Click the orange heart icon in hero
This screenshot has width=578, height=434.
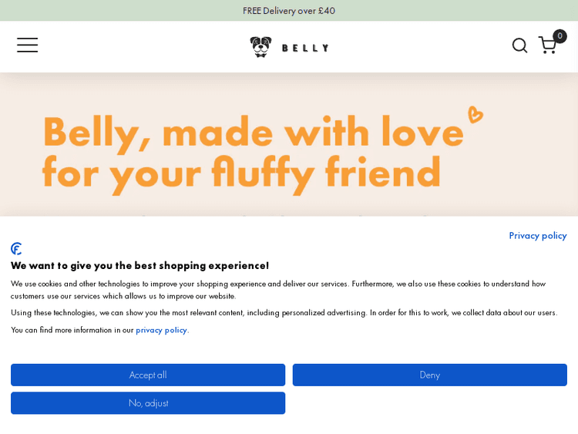[476, 114]
